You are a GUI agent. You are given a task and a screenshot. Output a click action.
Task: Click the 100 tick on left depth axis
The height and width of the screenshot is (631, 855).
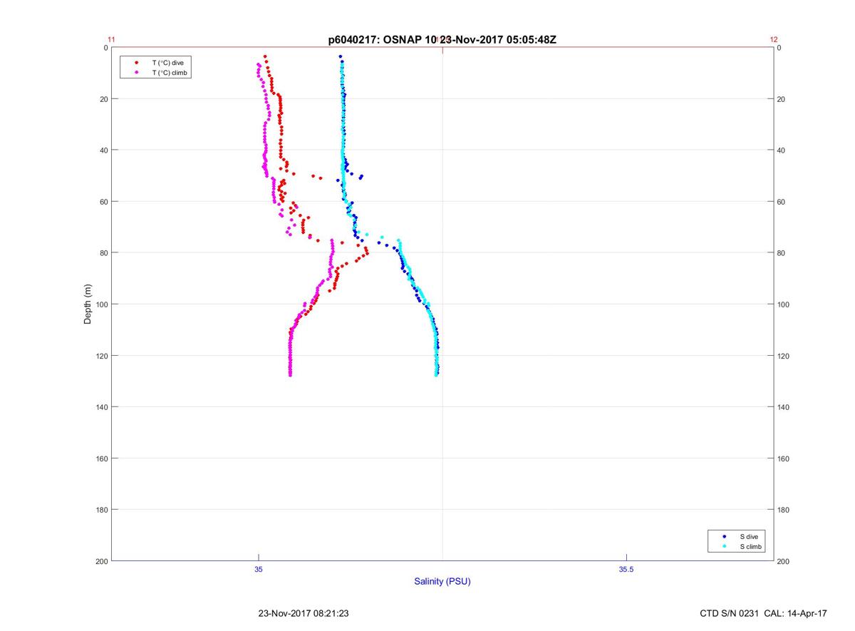[102, 304]
